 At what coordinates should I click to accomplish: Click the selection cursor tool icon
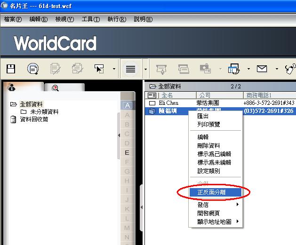tap(99, 69)
